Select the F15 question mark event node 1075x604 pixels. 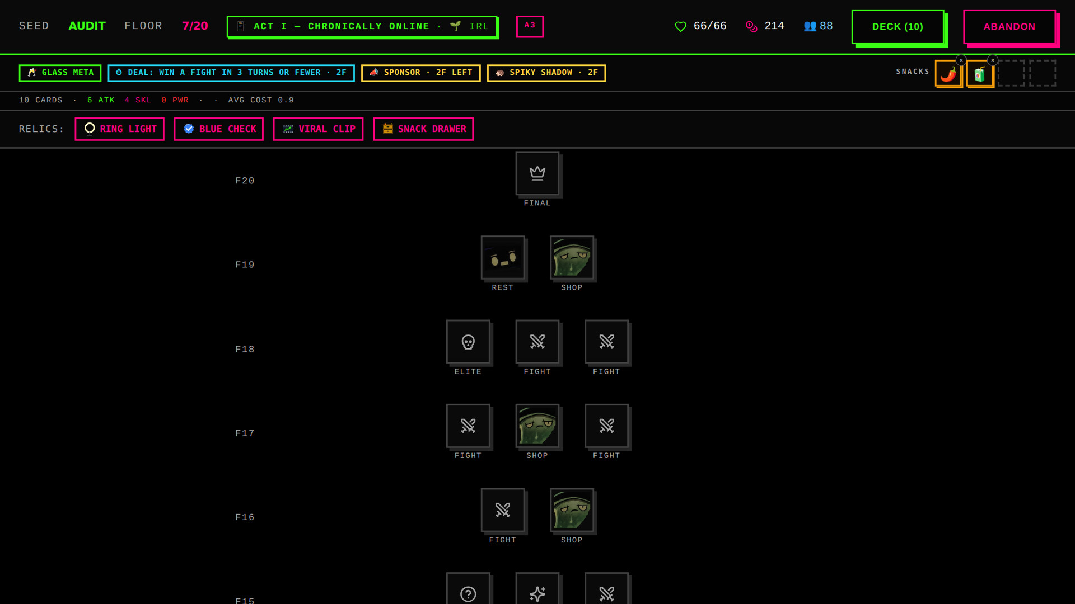(x=468, y=588)
